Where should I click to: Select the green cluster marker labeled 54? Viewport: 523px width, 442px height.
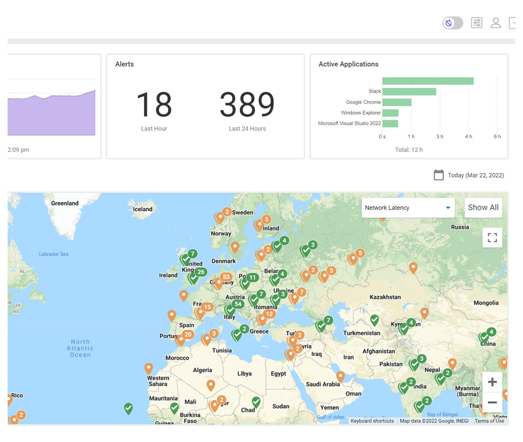[238, 305]
